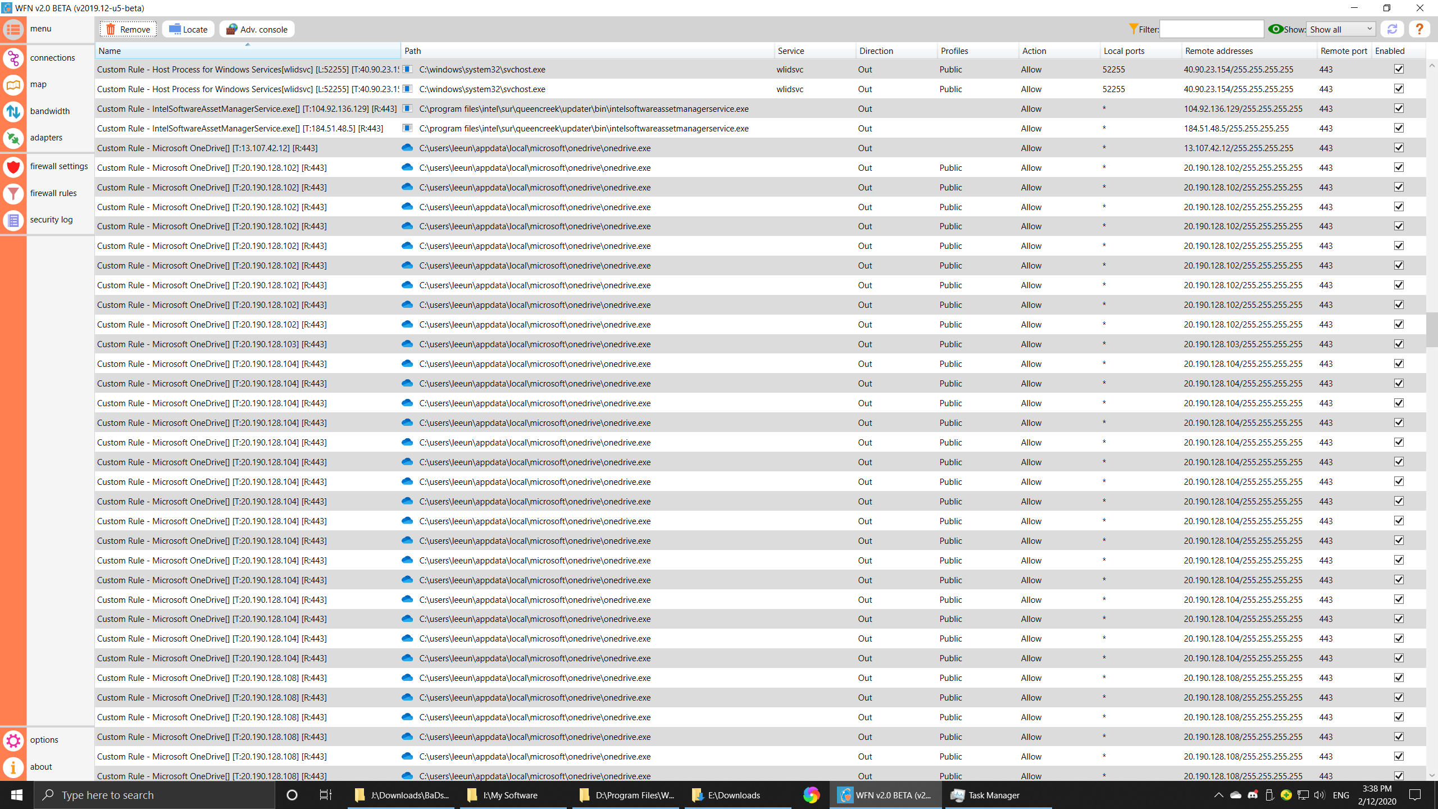This screenshot has height=809, width=1438.
Task: Open the Show all dropdown
Action: [x=1340, y=29]
